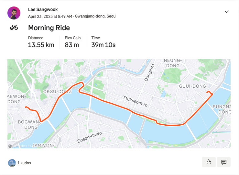Open comments with the speech bubble button
Viewport: 239px width, 175px height.
(x=224, y=162)
